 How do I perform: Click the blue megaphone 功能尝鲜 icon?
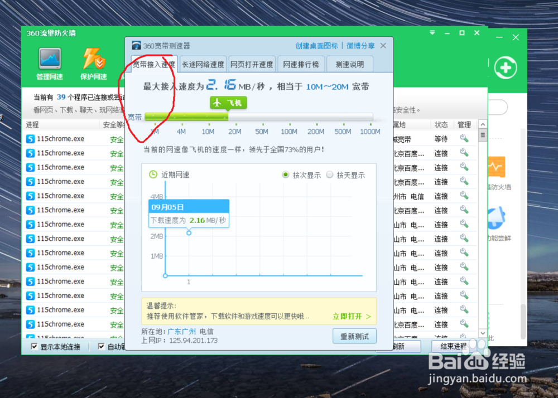(497, 217)
